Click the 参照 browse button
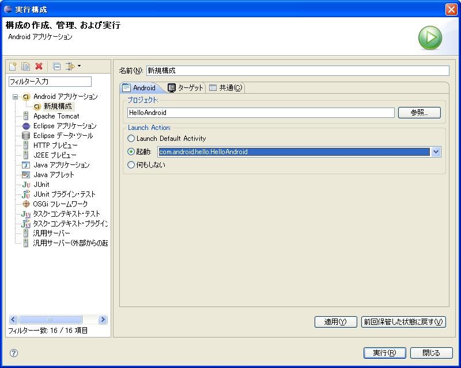The height and width of the screenshot is (368, 461). point(419,112)
